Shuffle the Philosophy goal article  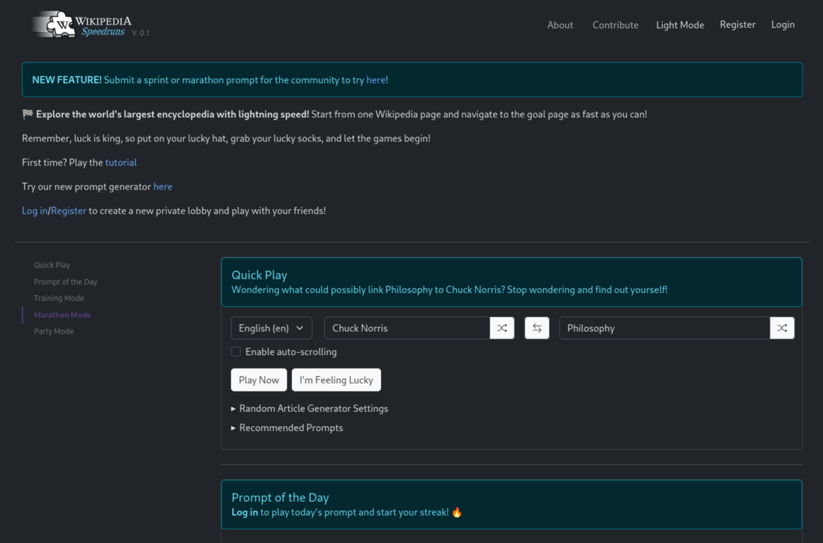(782, 328)
